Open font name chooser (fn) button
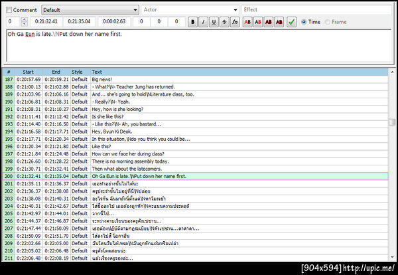 click(235, 22)
